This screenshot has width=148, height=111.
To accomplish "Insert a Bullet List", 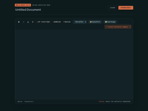I will (57, 22).
